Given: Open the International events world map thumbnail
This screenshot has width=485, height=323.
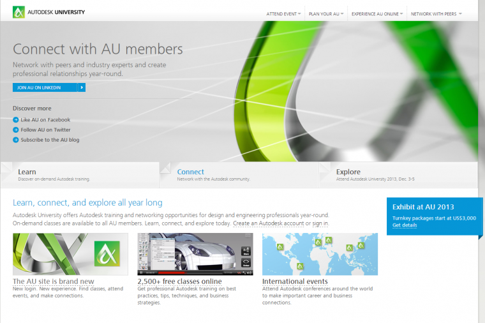Looking at the screenshot, I should 320,253.
